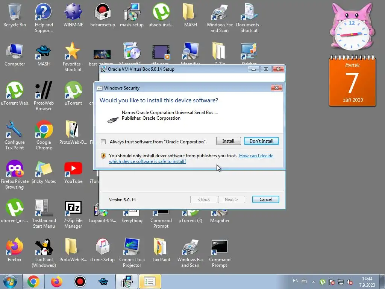Select the Firefox Private Browsing icon
The image size is (385, 289).
click(15, 175)
